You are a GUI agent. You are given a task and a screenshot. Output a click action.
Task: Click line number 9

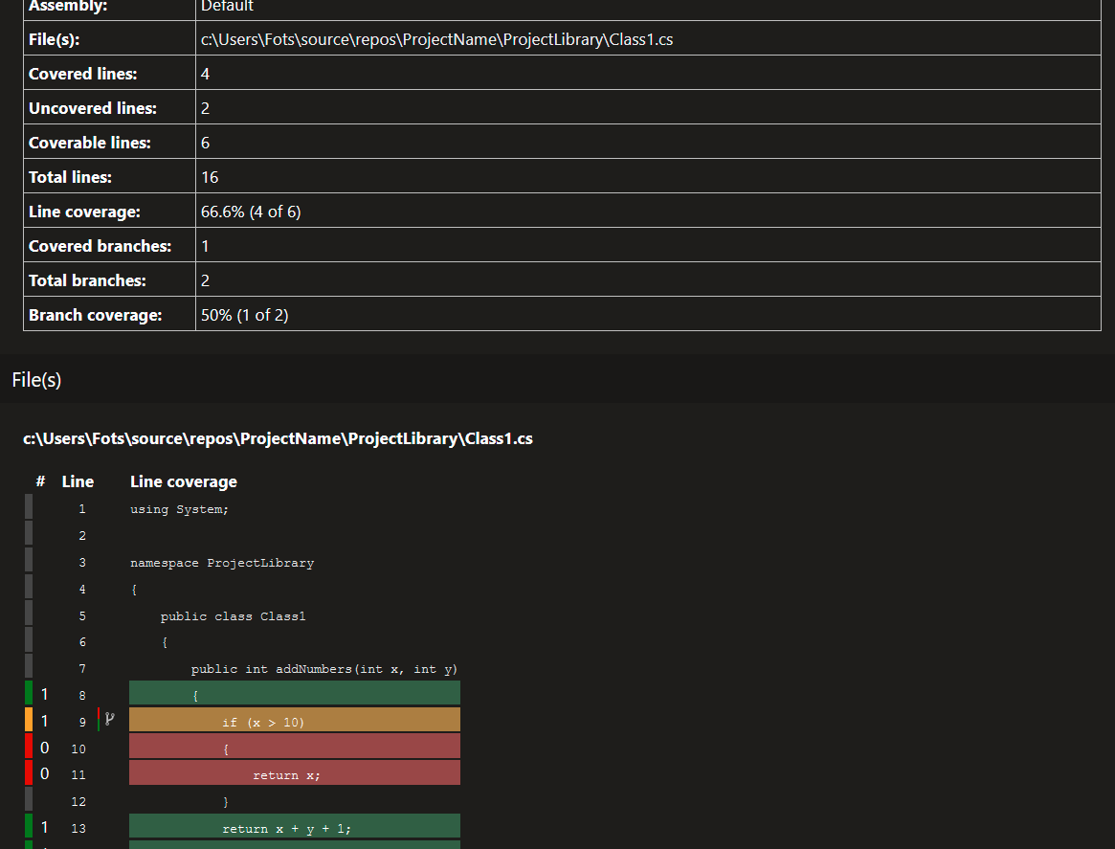tap(82, 723)
